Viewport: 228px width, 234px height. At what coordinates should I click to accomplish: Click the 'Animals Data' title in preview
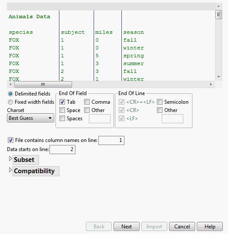point(29,16)
